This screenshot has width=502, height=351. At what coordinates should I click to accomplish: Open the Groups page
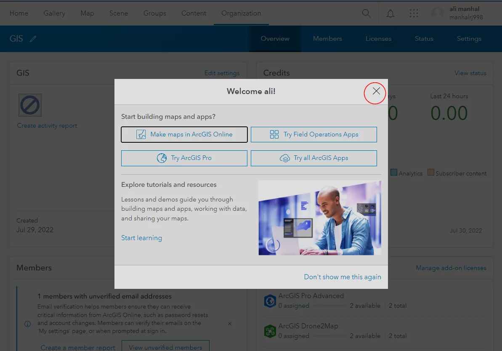pyautogui.click(x=154, y=13)
